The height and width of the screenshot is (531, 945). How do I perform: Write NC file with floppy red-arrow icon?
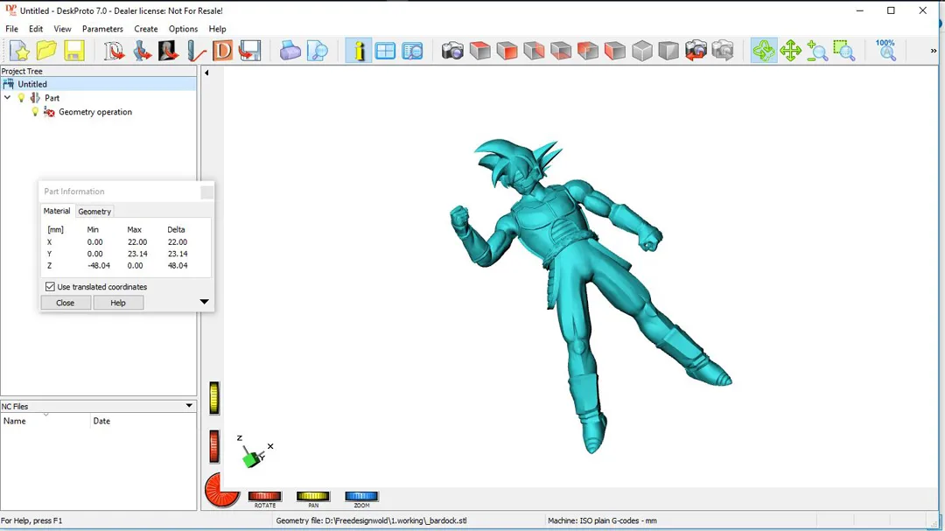(249, 51)
